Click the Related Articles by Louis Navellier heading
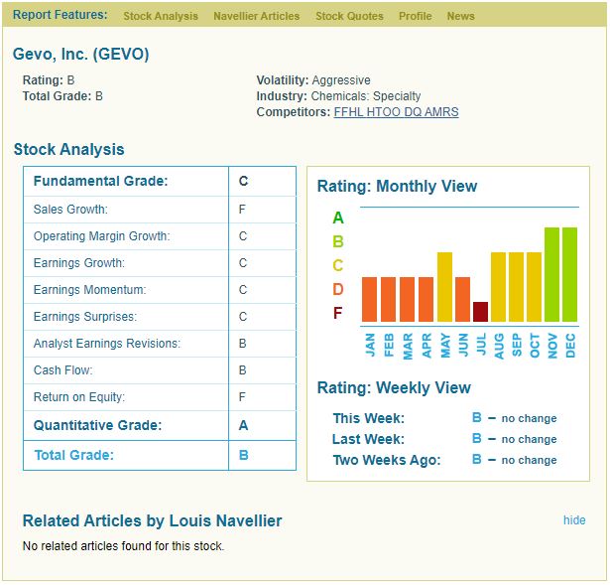 click(153, 521)
